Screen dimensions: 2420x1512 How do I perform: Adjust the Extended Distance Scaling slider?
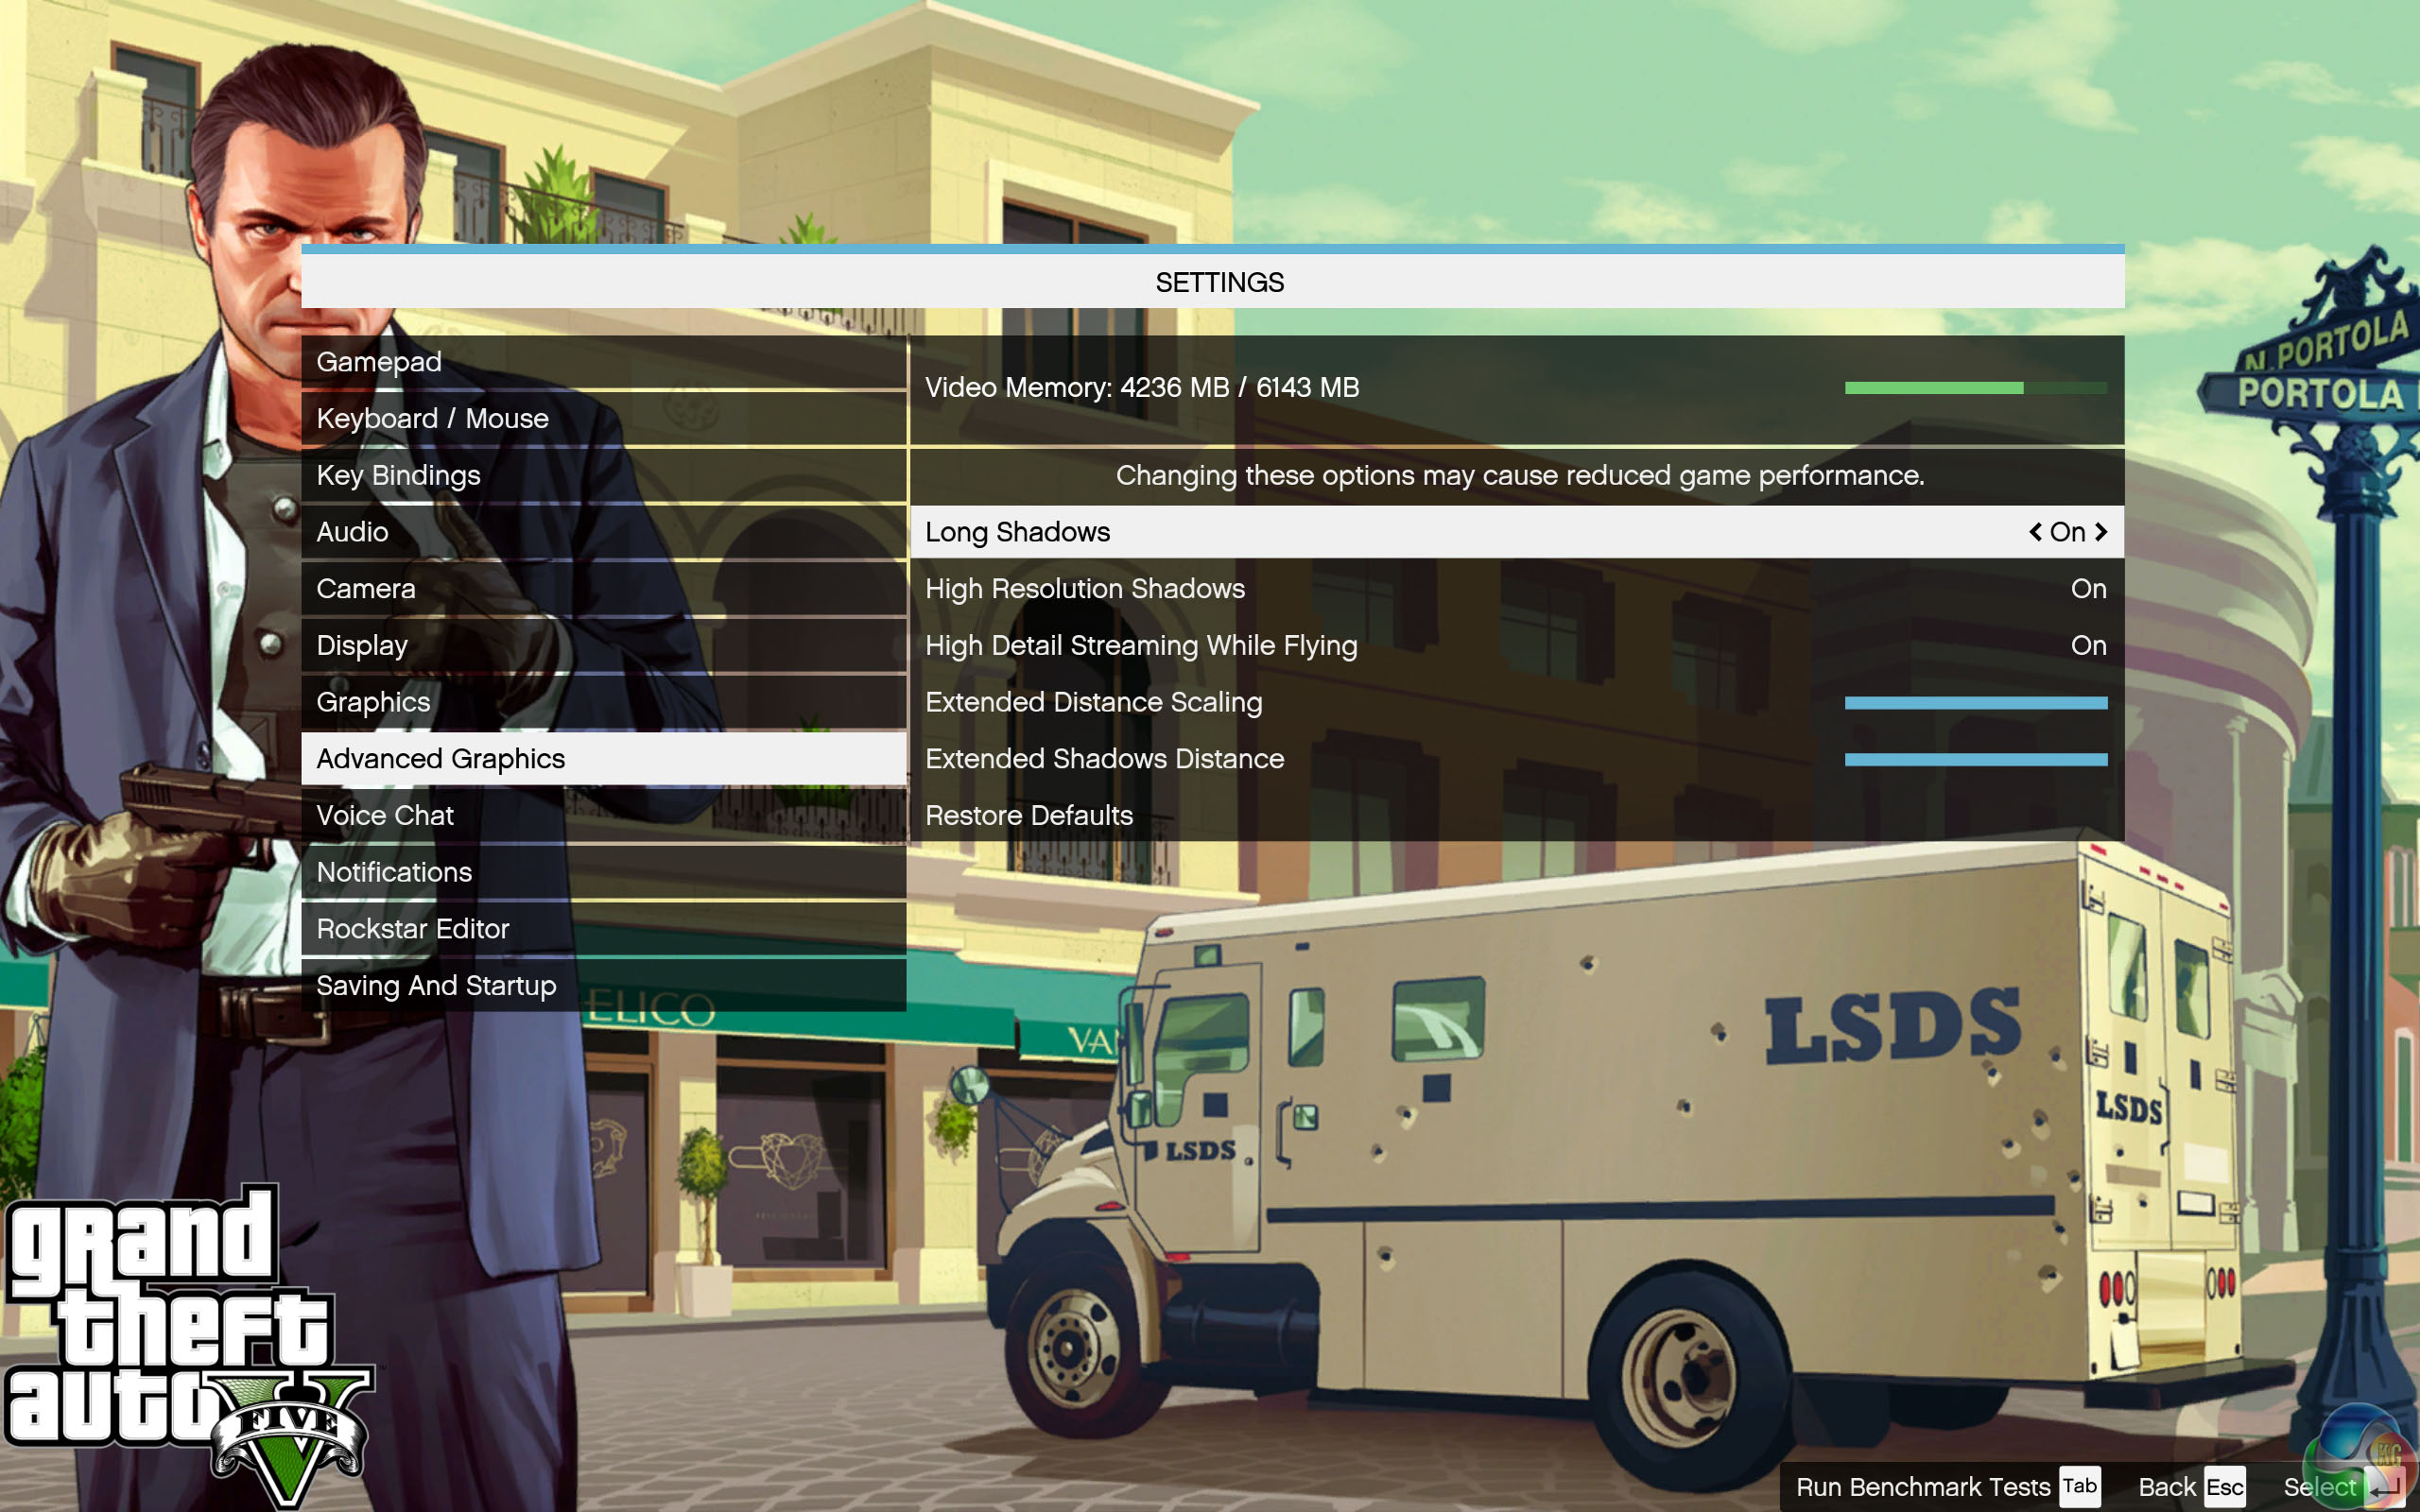point(1975,703)
